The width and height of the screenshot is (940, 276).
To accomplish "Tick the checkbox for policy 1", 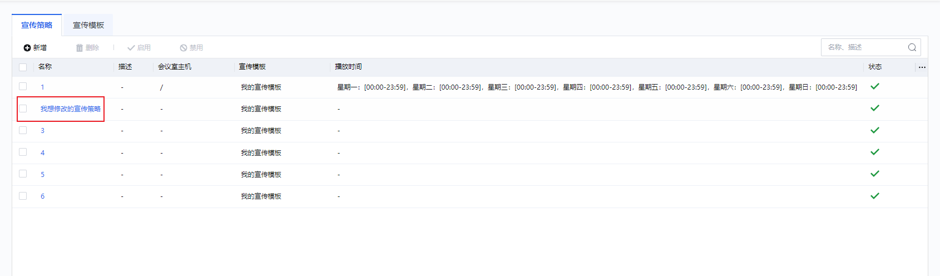I will pos(23,86).
